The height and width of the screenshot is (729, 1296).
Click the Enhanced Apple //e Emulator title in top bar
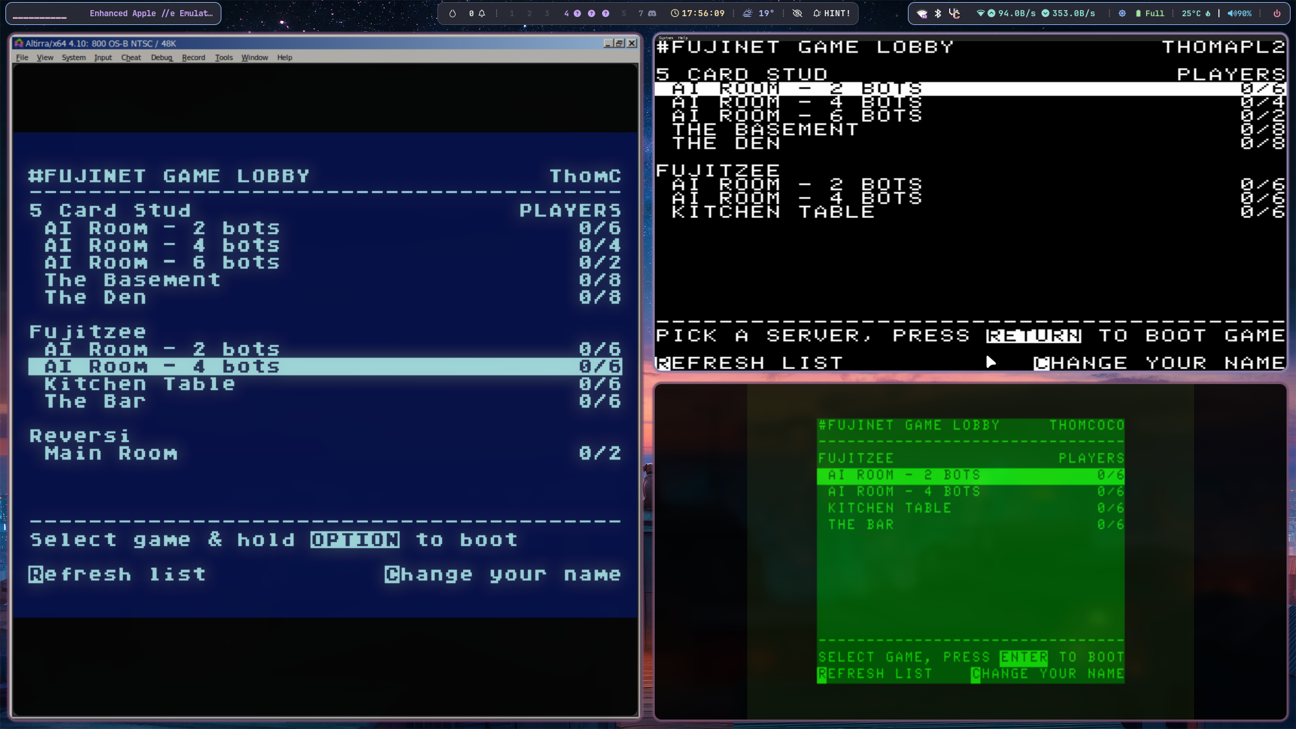coord(151,13)
